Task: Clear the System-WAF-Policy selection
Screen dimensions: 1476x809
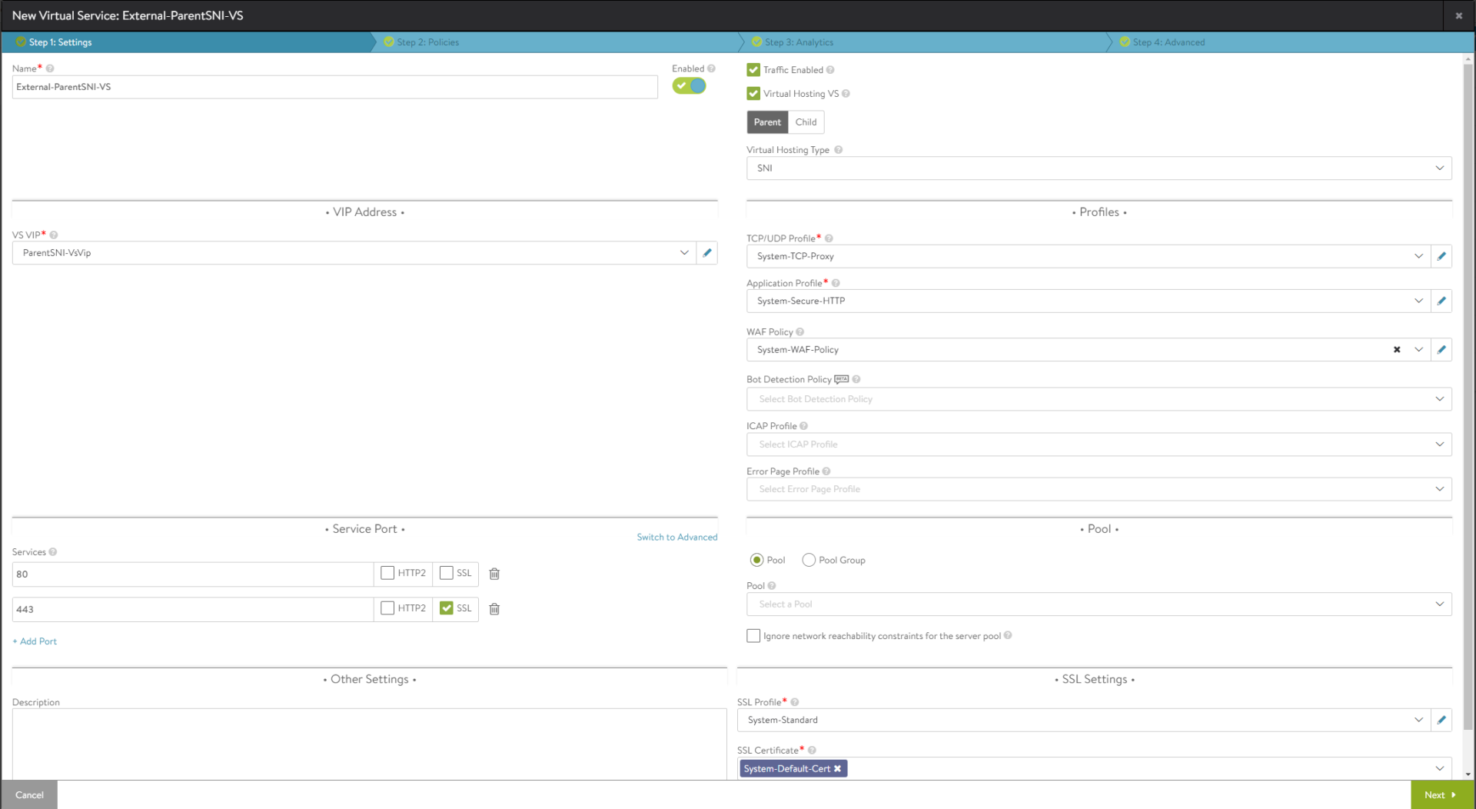Action: (x=1396, y=349)
